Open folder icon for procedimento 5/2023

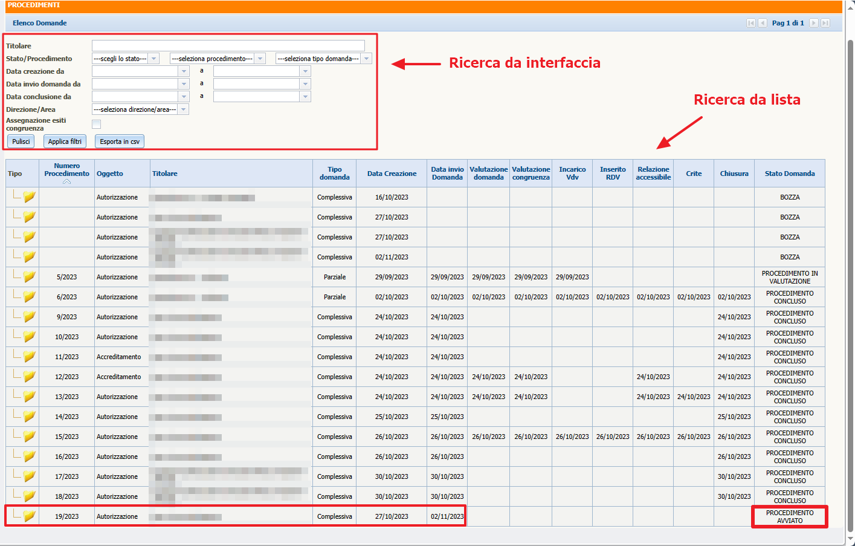pos(29,277)
